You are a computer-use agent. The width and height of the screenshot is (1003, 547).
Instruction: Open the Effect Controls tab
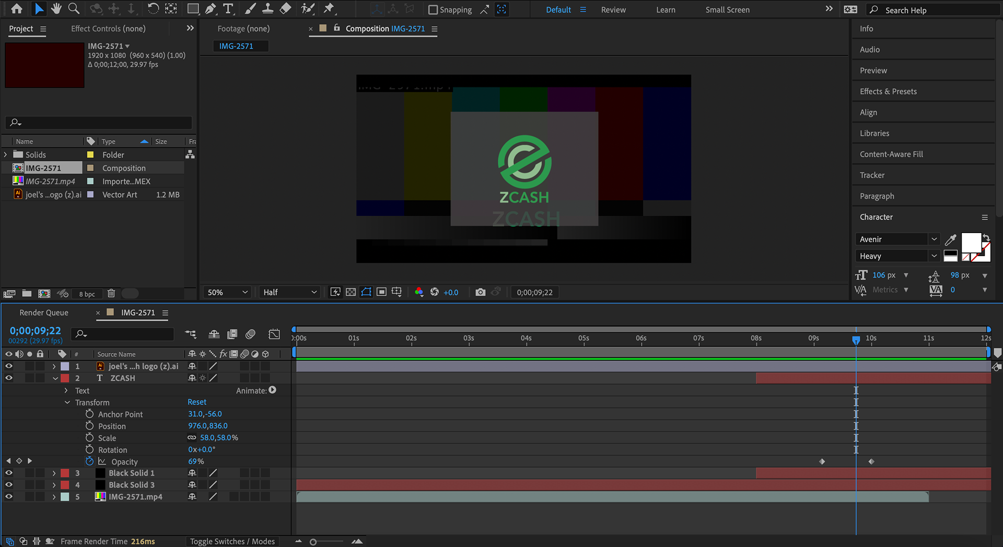pos(108,29)
